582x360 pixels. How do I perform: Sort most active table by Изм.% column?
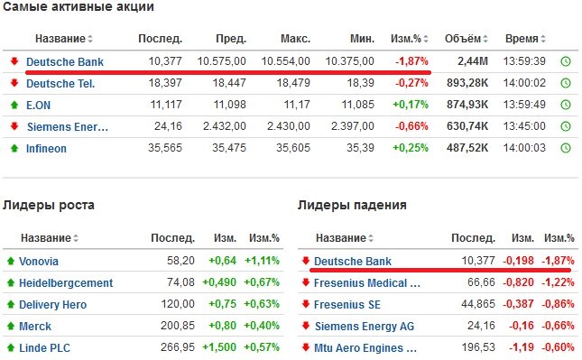click(410, 39)
